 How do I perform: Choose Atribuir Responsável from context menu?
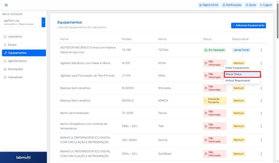[x=237, y=80]
